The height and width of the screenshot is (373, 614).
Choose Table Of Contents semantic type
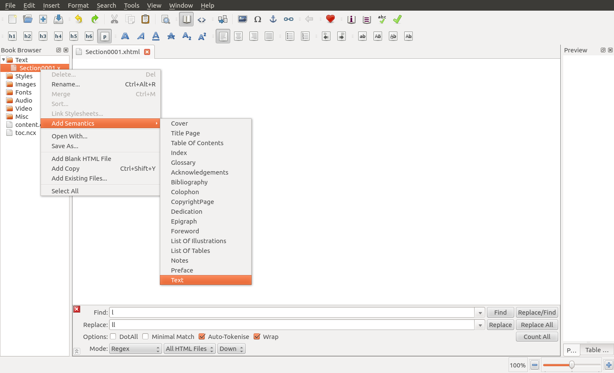[206, 143]
